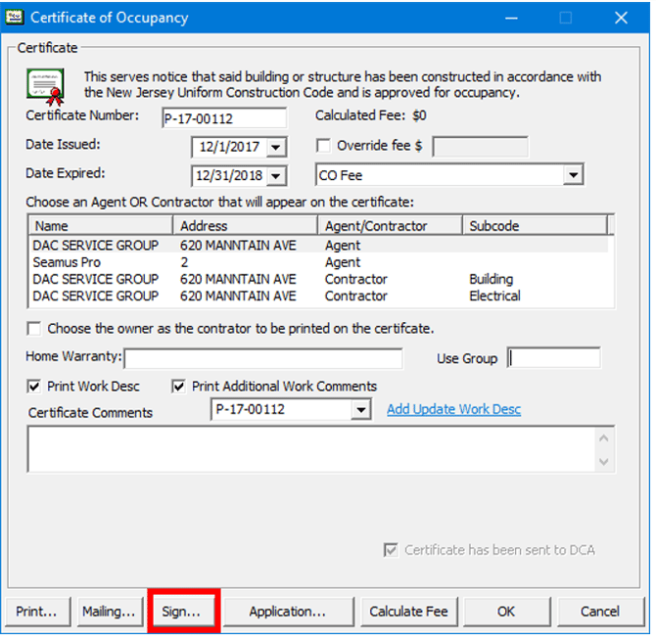Expand the CO Fee dropdown
Image resolution: width=656 pixels, height=640 pixels.
click(573, 175)
